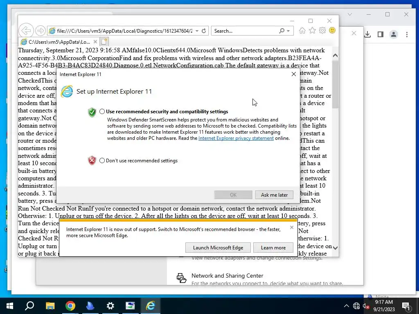The image size is (419, 314).
Task: Open the Control Panel taskbar icon
Action: click(x=130, y=306)
